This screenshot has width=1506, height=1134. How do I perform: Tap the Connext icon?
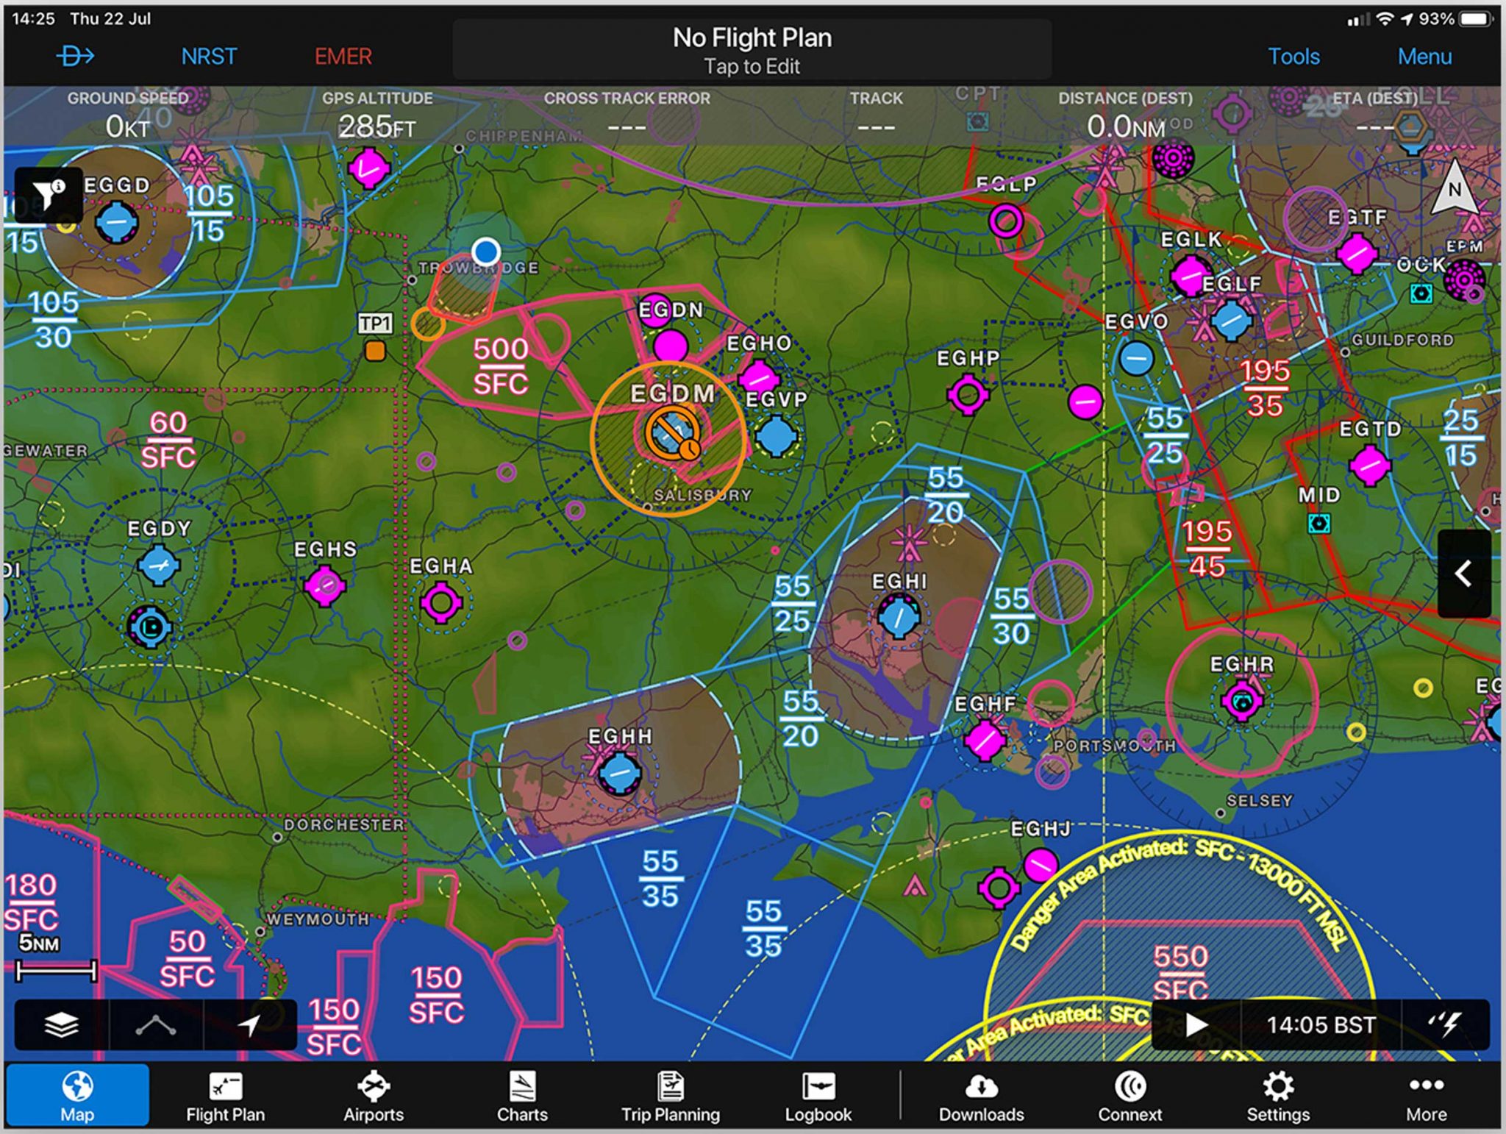pyautogui.click(x=1129, y=1095)
